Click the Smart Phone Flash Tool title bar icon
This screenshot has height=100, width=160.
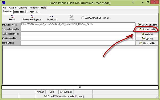3,3
